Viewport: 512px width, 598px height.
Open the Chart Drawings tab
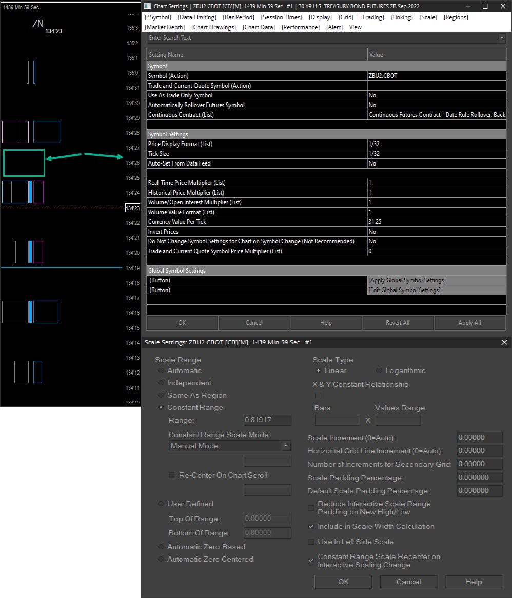(213, 27)
